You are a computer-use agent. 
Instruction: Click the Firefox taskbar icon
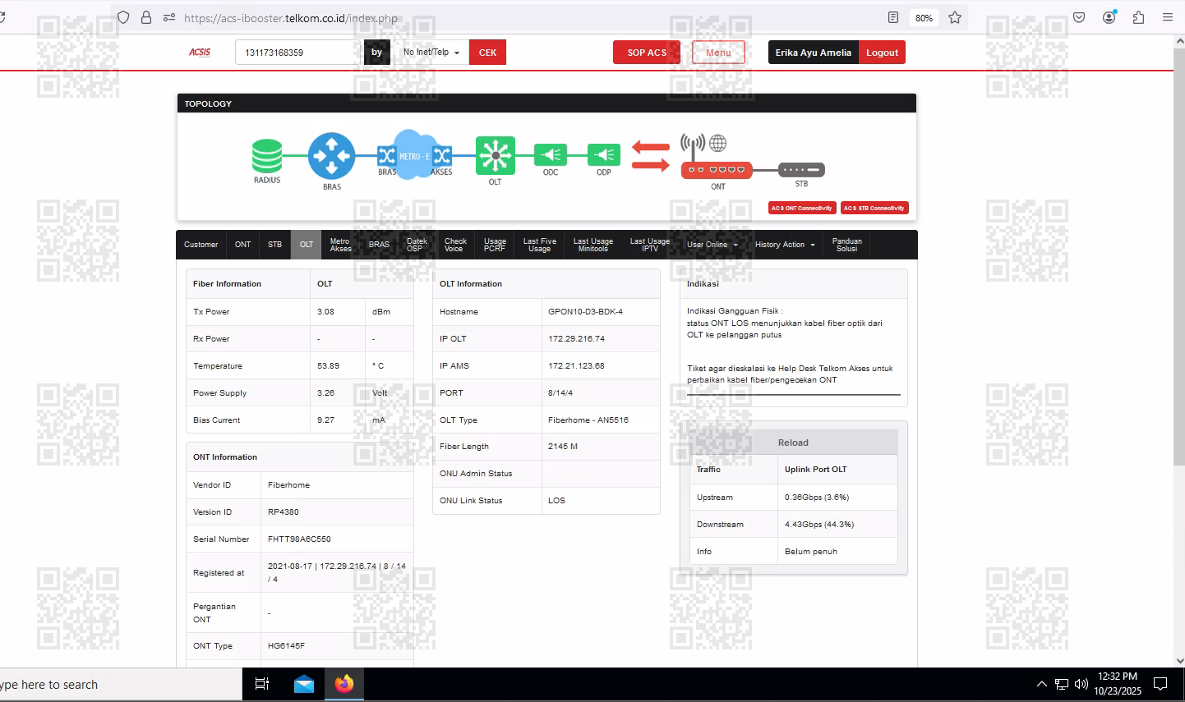click(344, 683)
